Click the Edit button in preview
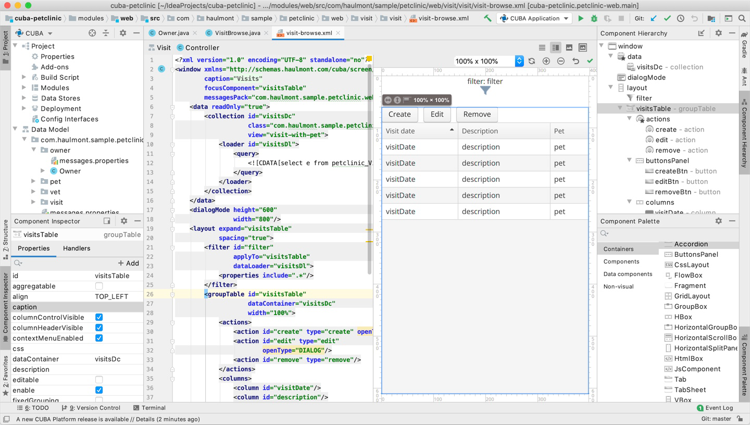The image size is (750, 425). pyautogui.click(x=437, y=114)
